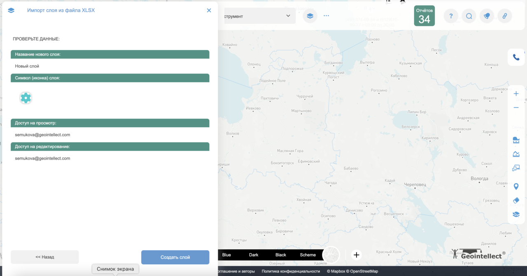Click the Создать слой button
Screen dimensions: 527x276
[175, 257]
